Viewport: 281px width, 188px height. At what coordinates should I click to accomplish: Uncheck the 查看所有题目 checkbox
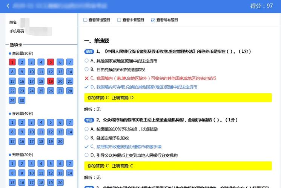[x=153, y=20]
